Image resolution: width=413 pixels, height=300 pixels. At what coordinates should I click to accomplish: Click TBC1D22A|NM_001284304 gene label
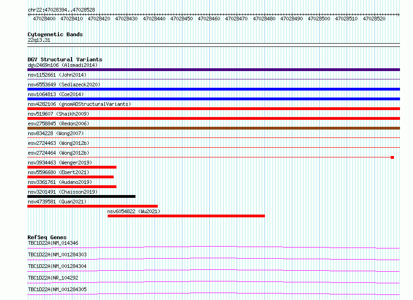57,266
